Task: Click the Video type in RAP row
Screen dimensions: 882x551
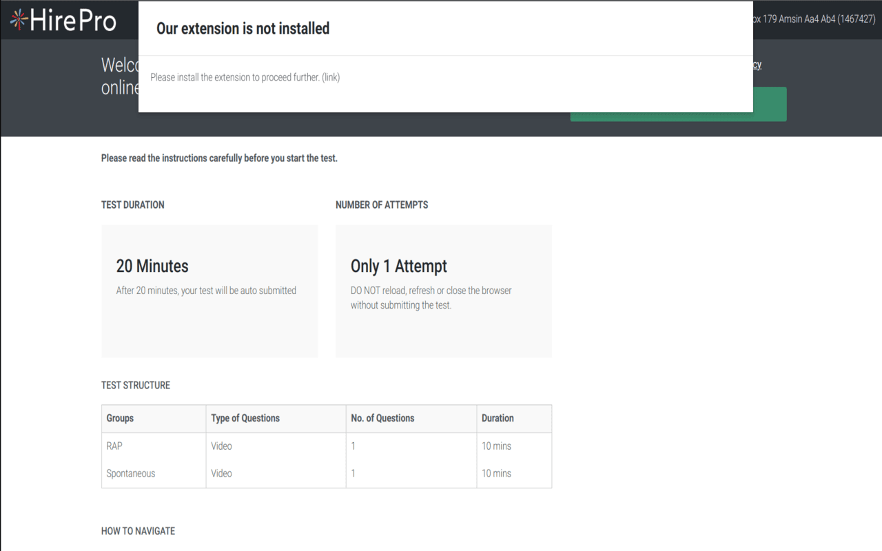Action: click(221, 446)
